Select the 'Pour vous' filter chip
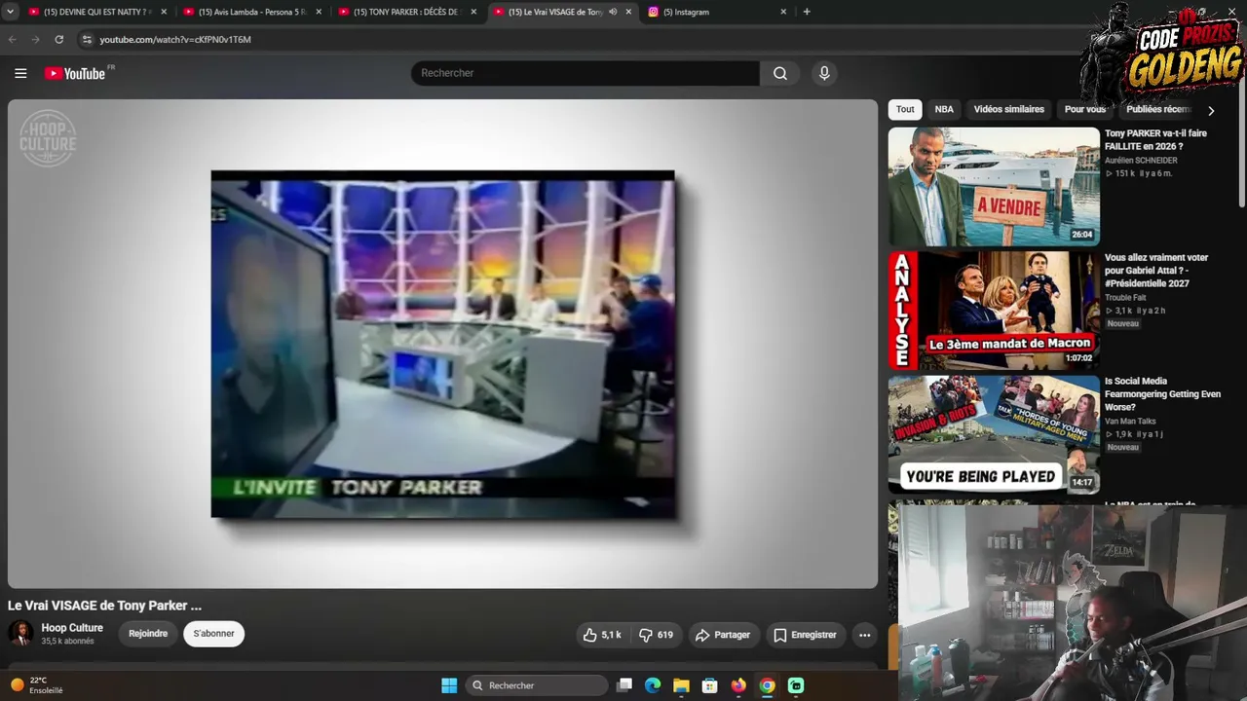 pos(1085,110)
